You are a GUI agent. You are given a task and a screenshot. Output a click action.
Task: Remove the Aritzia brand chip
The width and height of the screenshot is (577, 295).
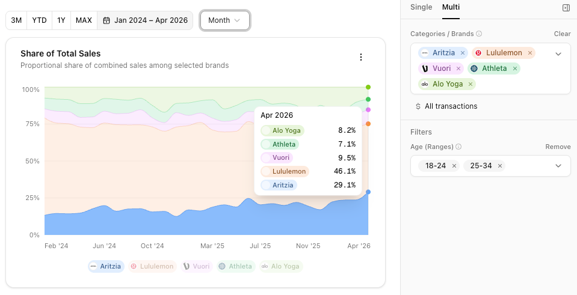(x=463, y=53)
